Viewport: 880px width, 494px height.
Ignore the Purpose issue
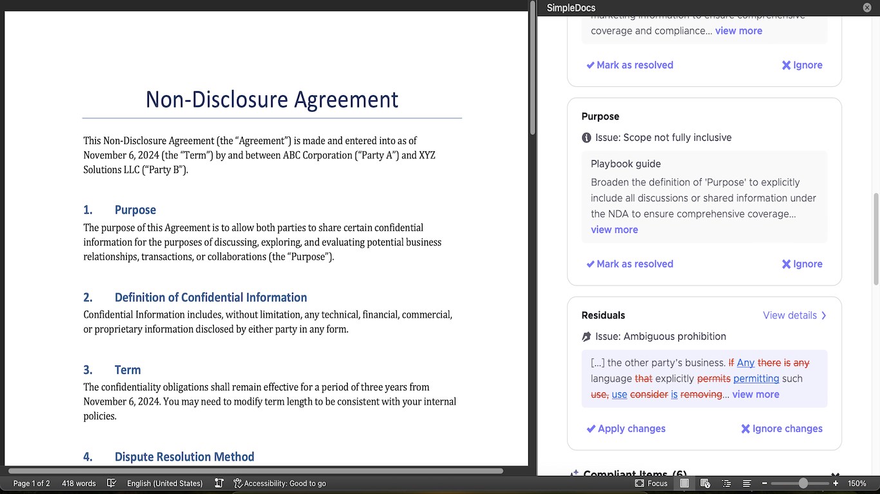pyautogui.click(x=802, y=264)
